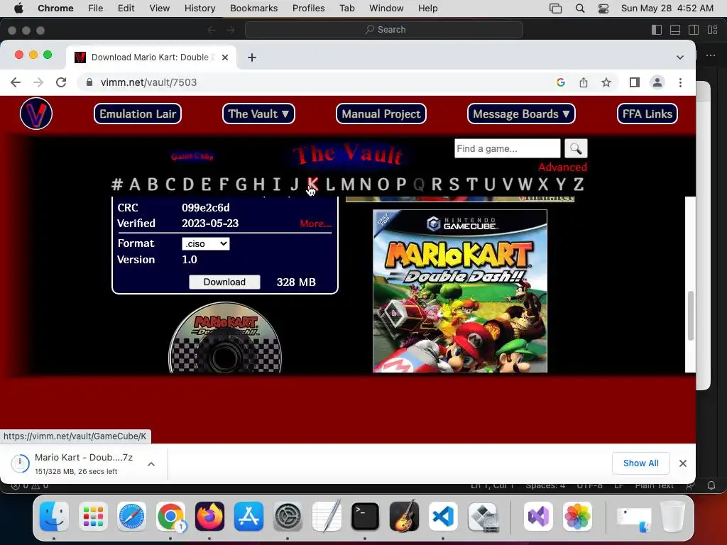This screenshot has height=545, width=727.
Task: Click the page vertical scrollbar thumb
Action: pyautogui.click(x=690, y=315)
